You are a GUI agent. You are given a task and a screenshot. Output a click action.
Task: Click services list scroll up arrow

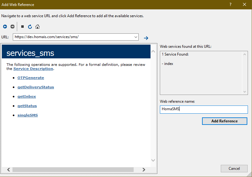(x=245, y=54)
